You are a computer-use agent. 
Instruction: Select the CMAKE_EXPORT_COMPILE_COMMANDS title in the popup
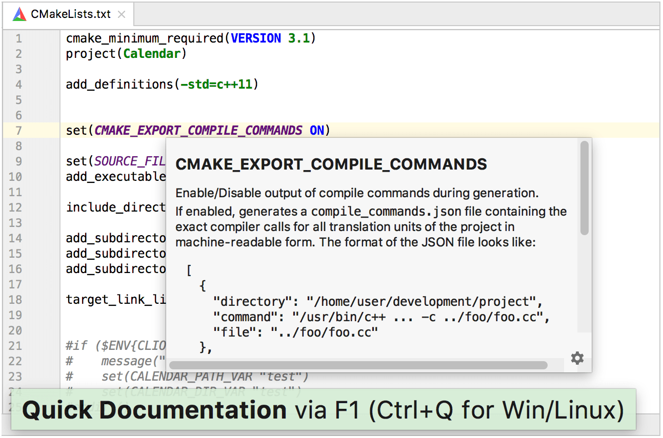[331, 164]
